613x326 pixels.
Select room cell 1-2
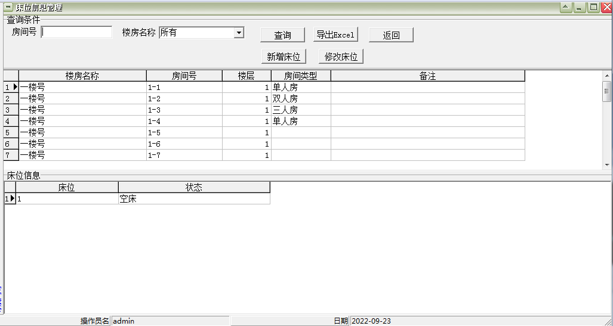184,99
